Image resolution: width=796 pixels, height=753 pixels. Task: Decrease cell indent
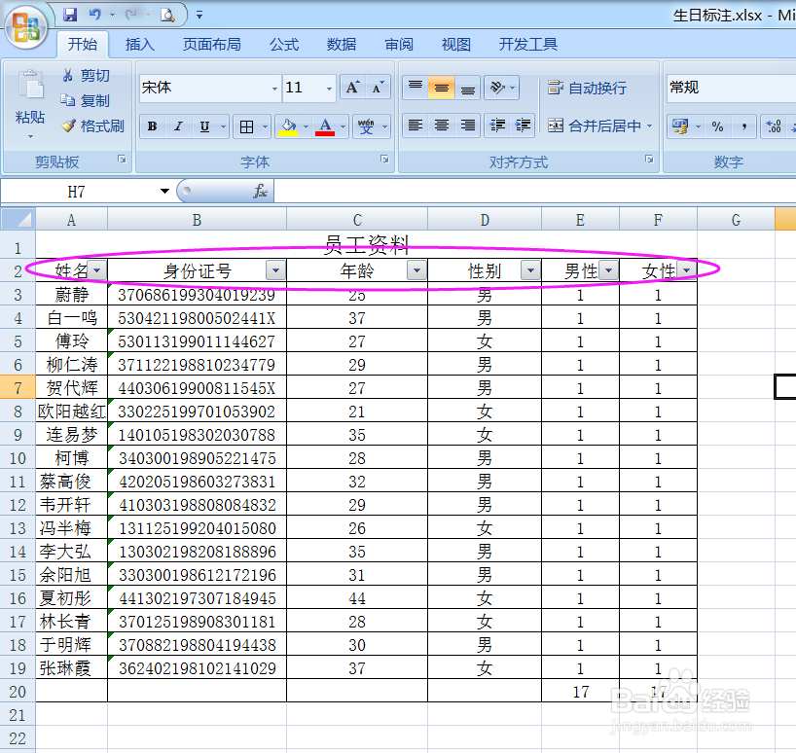pos(497,125)
